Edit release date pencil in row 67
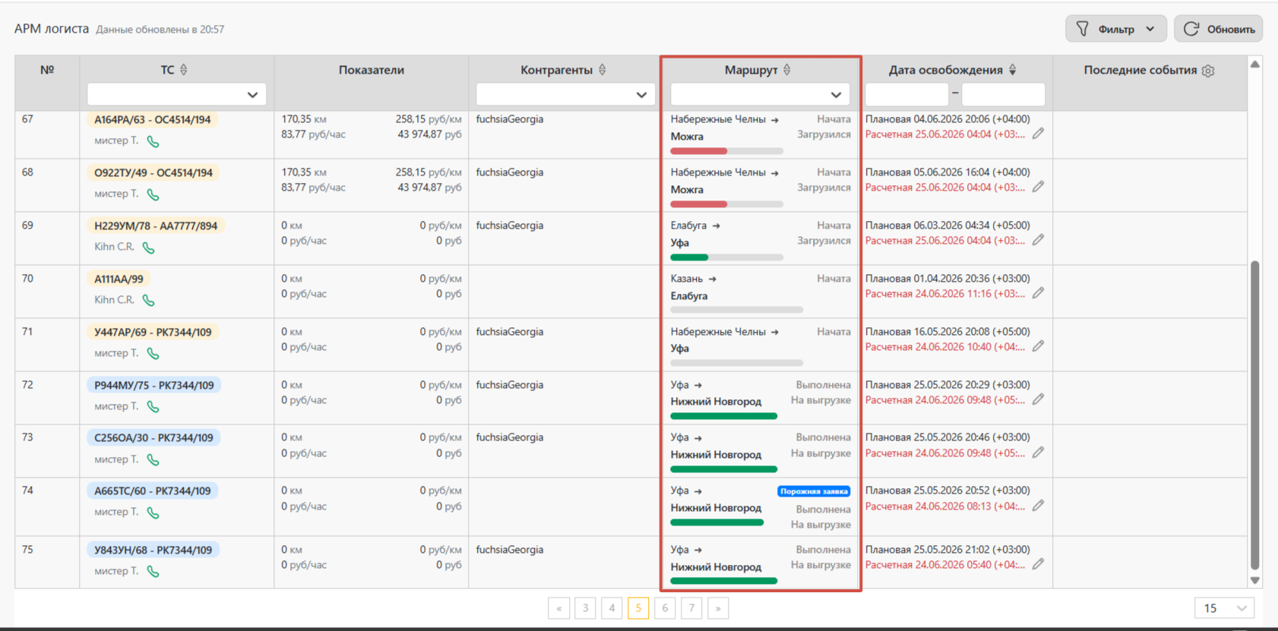Viewport: 1278px width, 631px height. (x=1038, y=134)
